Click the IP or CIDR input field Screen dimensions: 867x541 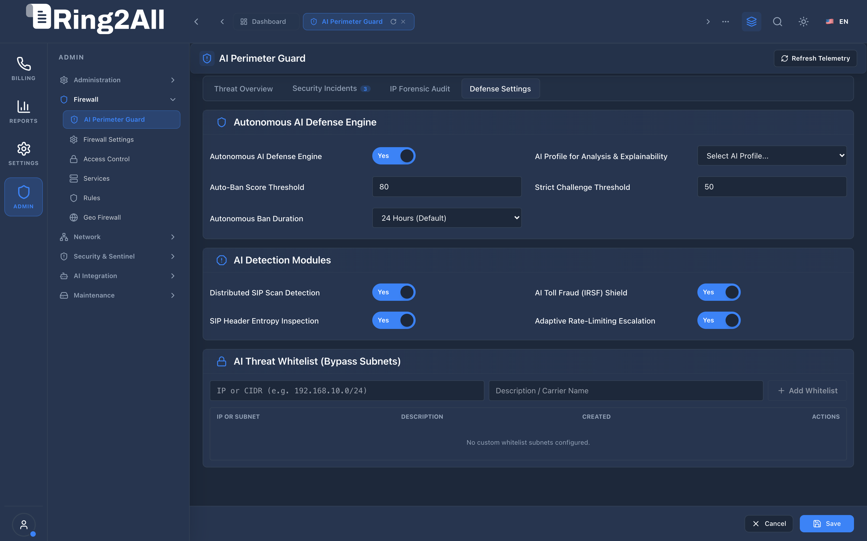pos(347,391)
